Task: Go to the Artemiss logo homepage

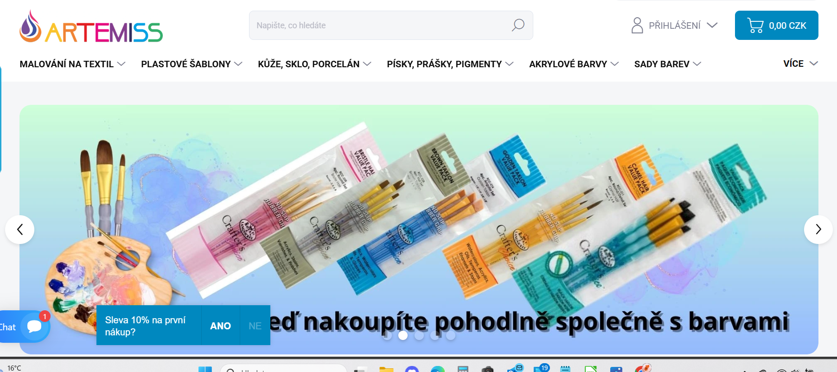Action: coord(91,27)
